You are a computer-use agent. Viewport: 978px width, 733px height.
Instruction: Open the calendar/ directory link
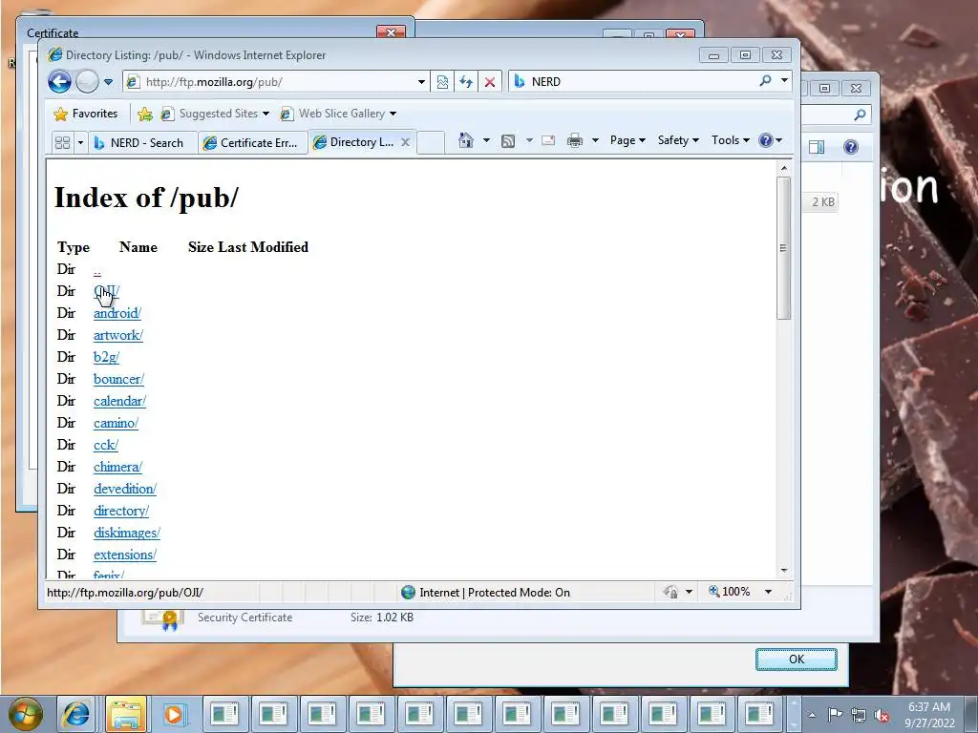[119, 401]
